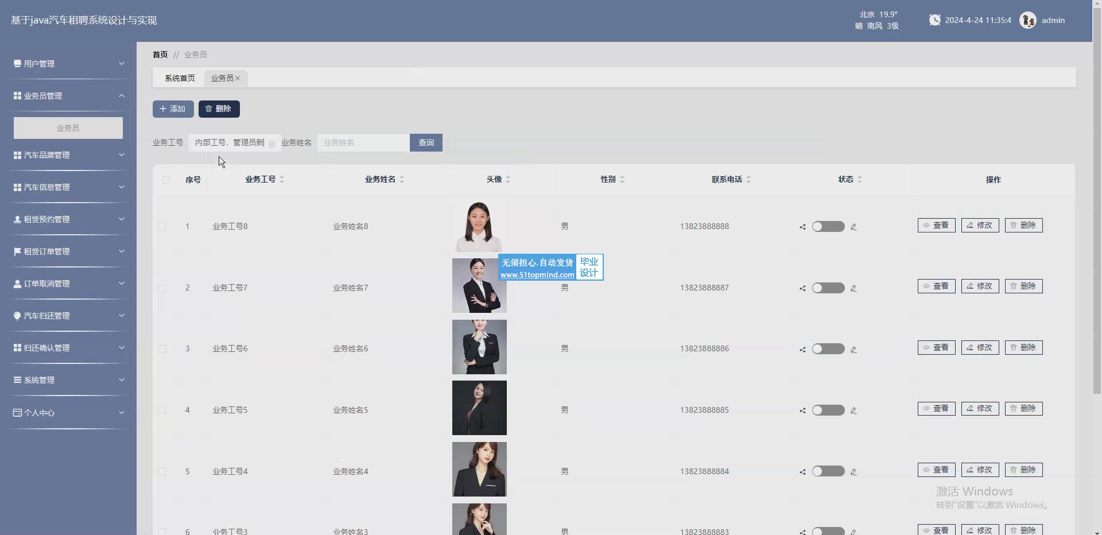Click 修改 for row 业务工号7

pos(980,286)
